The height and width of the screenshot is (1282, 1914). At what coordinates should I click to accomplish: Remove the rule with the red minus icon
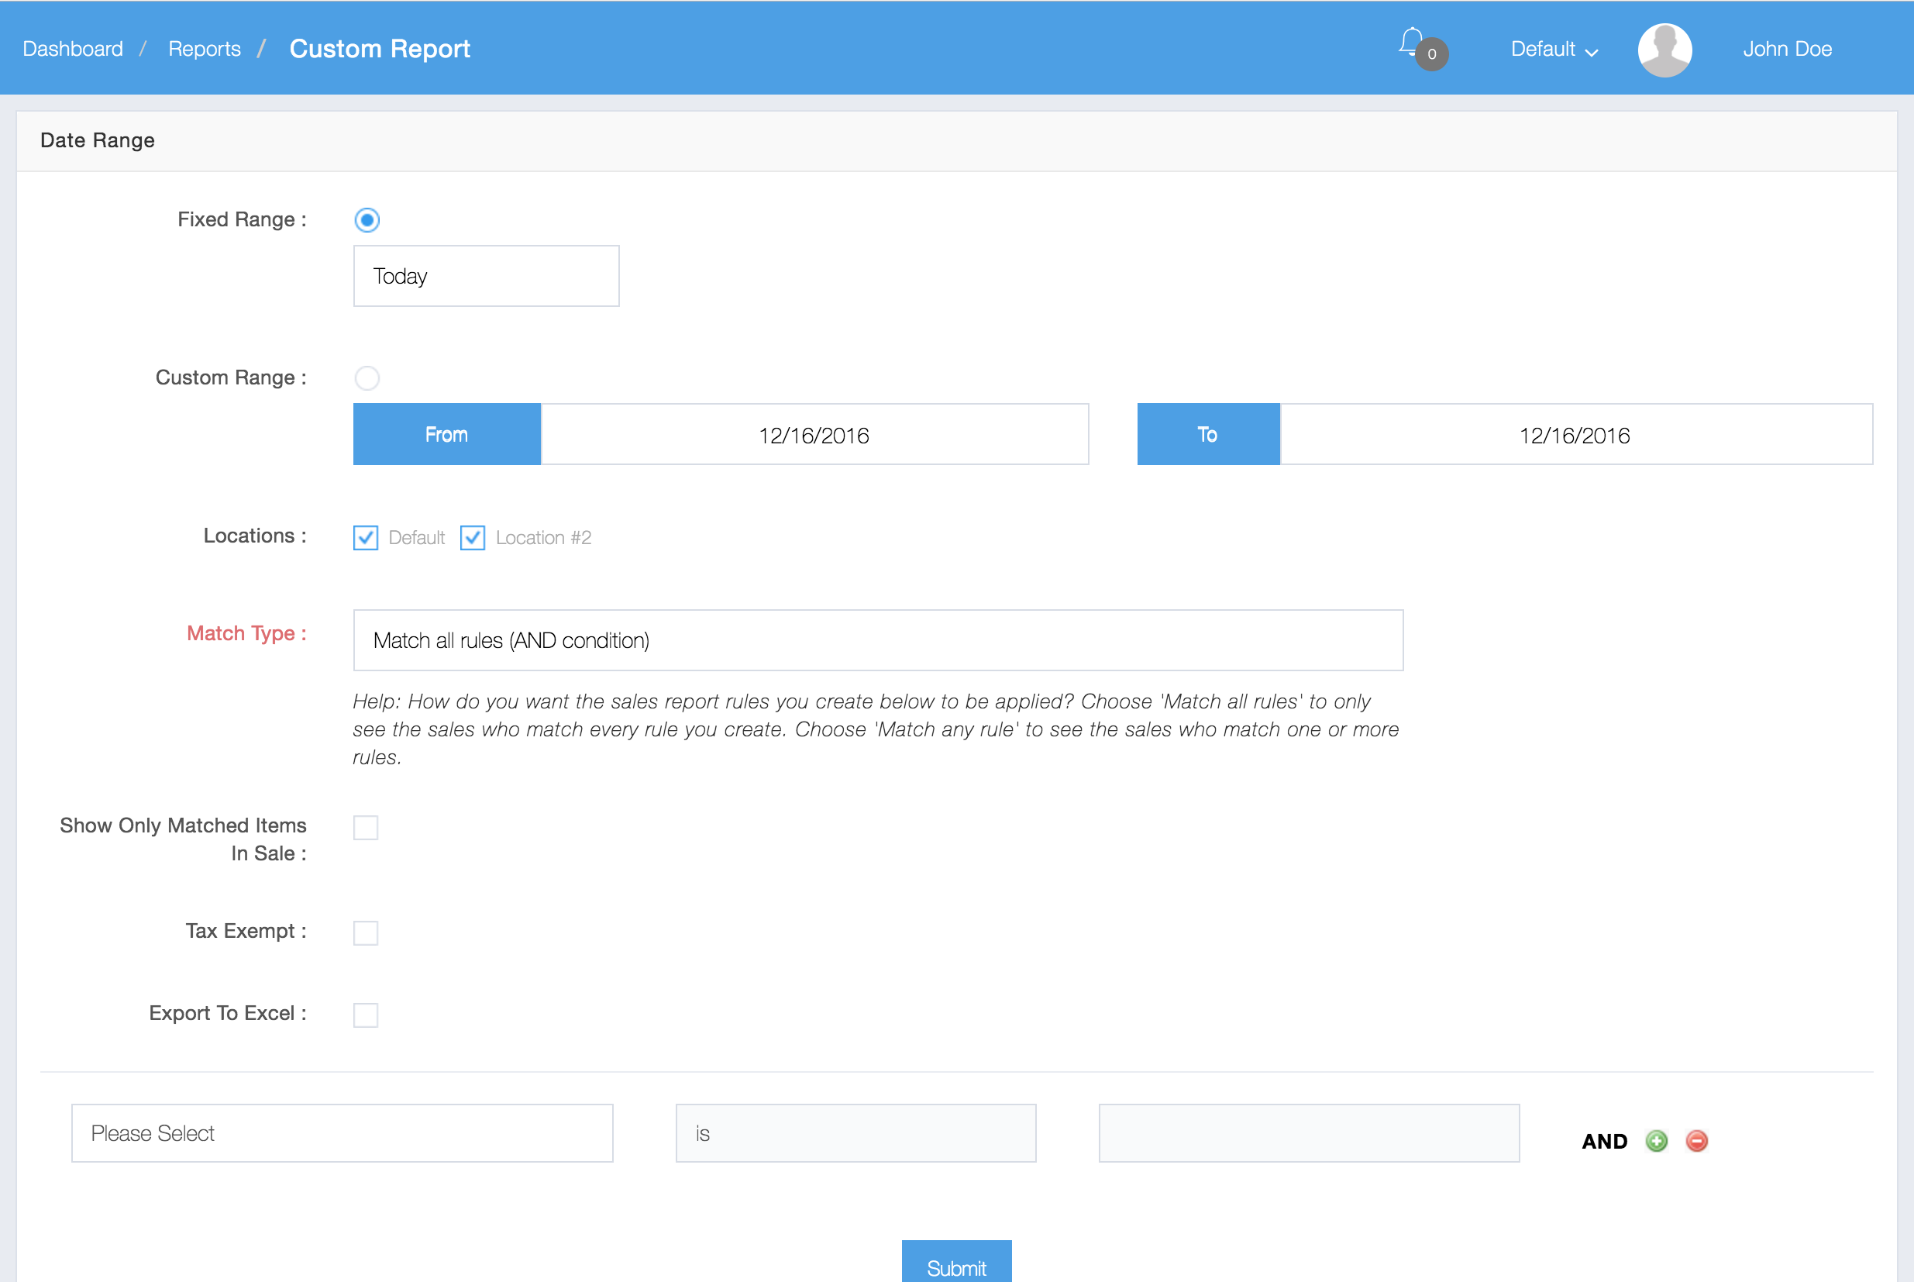click(x=1696, y=1141)
